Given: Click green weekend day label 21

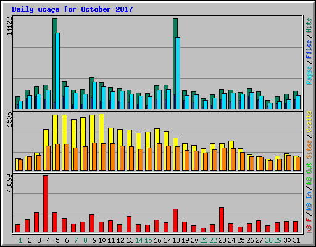Looking at the screenshot, I should tap(204, 240).
